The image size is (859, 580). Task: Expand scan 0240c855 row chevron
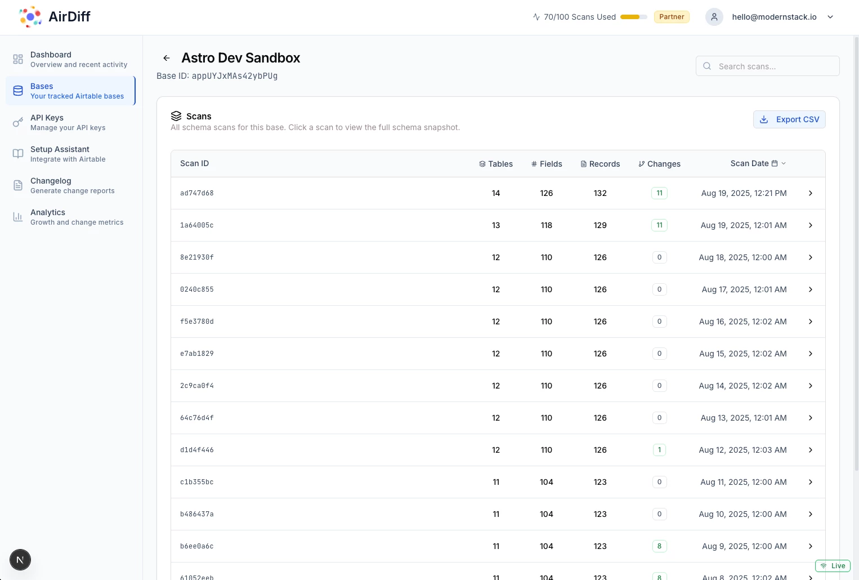pyautogui.click(x=811, y=289)
